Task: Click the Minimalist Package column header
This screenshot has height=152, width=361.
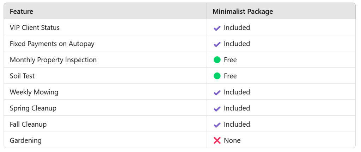Action: pyautogui.click(x=243, y=11)
